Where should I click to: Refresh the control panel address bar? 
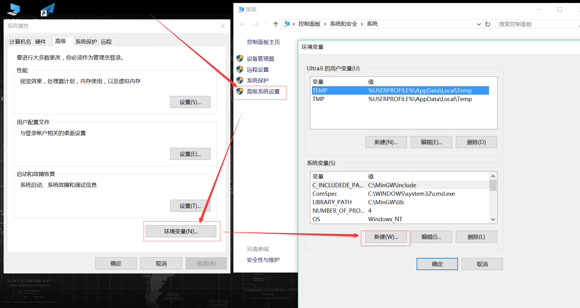(x=488, y=24)
